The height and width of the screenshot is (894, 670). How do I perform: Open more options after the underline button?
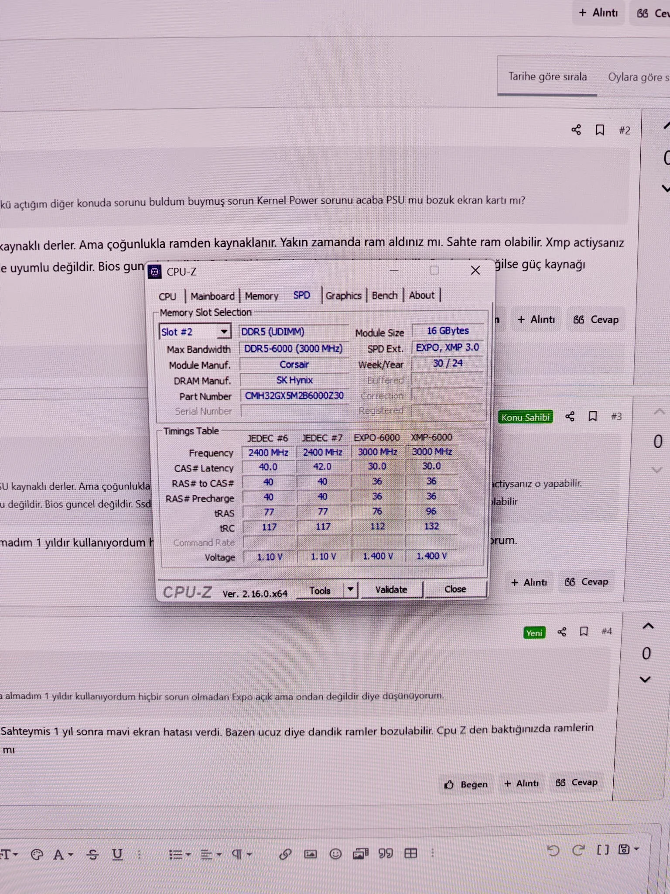click(x=140, y=854)
